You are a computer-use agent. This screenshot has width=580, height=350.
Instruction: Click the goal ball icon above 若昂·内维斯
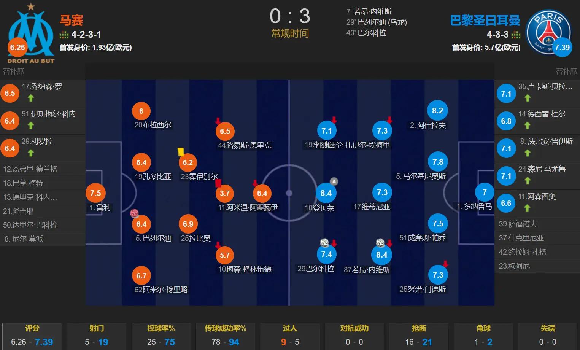click(x=380, y=243)
